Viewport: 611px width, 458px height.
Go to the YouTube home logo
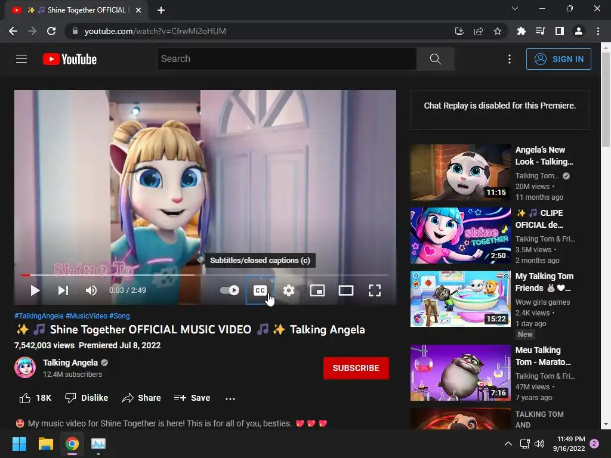point(70,59)
